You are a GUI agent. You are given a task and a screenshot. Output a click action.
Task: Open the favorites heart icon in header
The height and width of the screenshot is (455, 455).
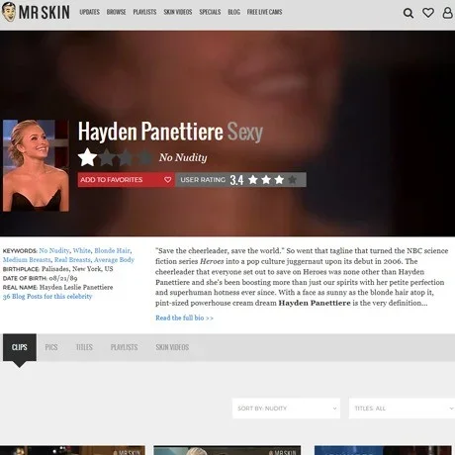428,13
